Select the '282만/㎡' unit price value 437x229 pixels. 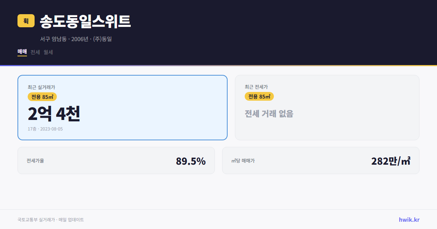(390, 160)
